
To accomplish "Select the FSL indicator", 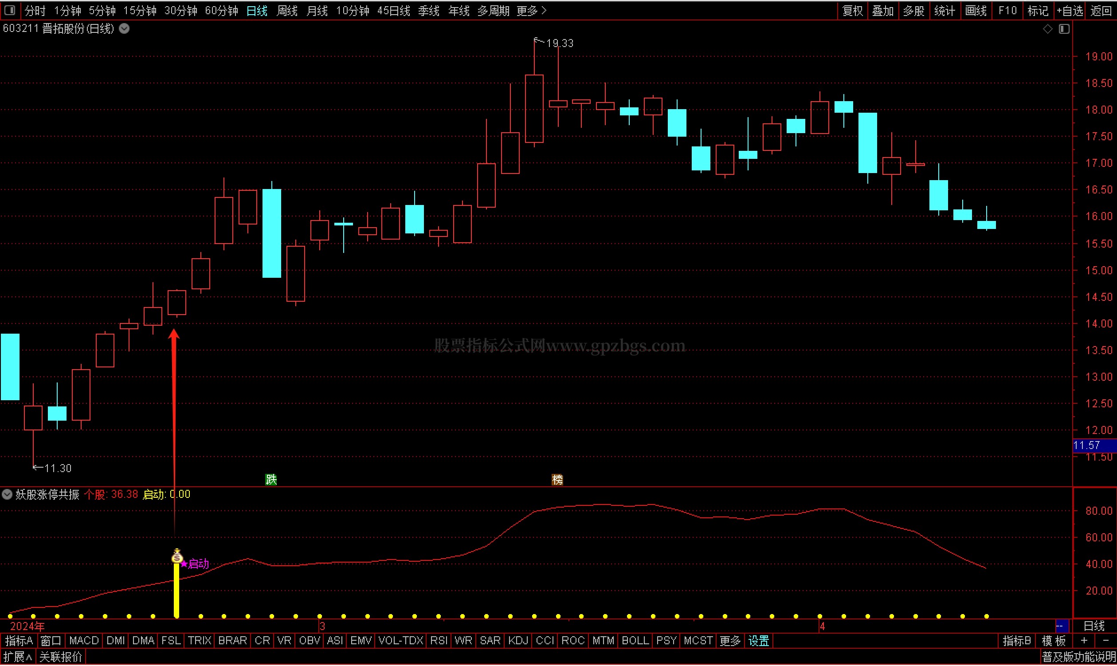I will pos(171,641).
